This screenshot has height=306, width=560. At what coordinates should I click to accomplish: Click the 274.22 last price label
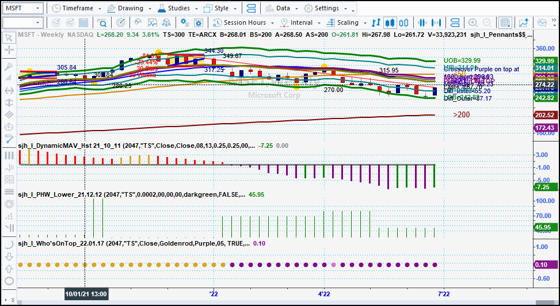click(545, 85)
